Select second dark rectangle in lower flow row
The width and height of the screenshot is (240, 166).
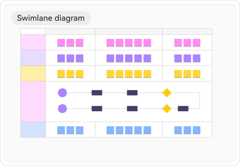click(132, 108)
